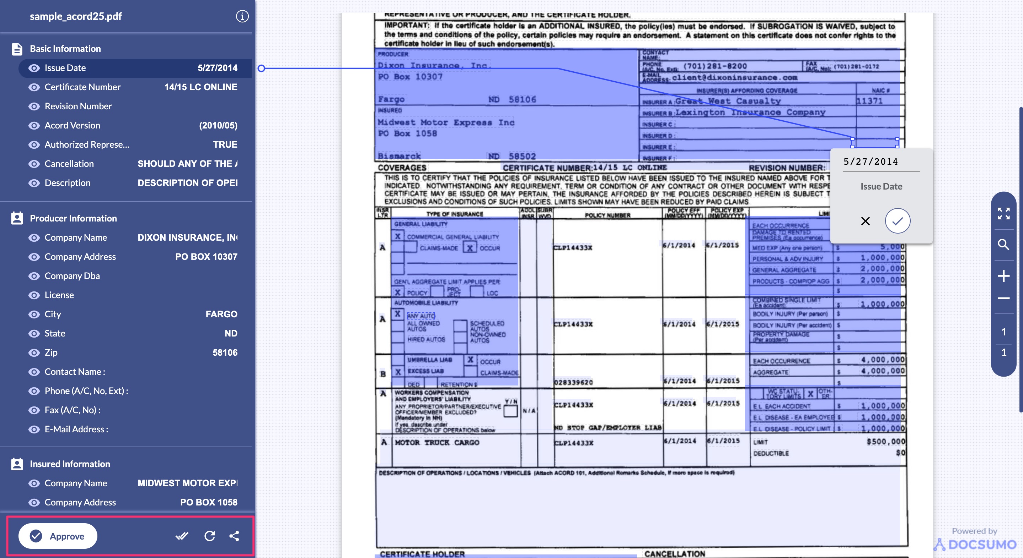Toggle the eye icon for State
The image size is (1023, 558).
(x=34, y=334)
